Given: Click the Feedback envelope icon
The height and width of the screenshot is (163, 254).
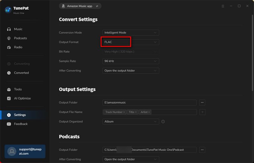Looking at the screenshot, I should 9,124.
